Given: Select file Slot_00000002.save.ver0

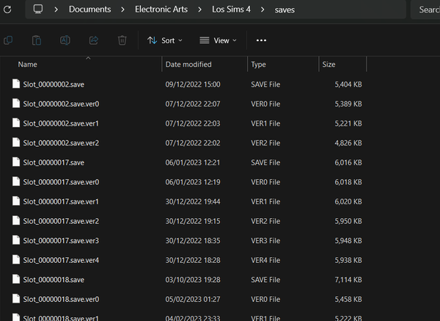Looking at the screenshot, I should click(61, 104).
